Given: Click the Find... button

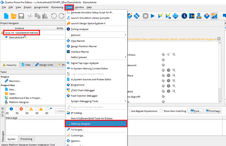Looking at the screenshot, I should 196,111.
